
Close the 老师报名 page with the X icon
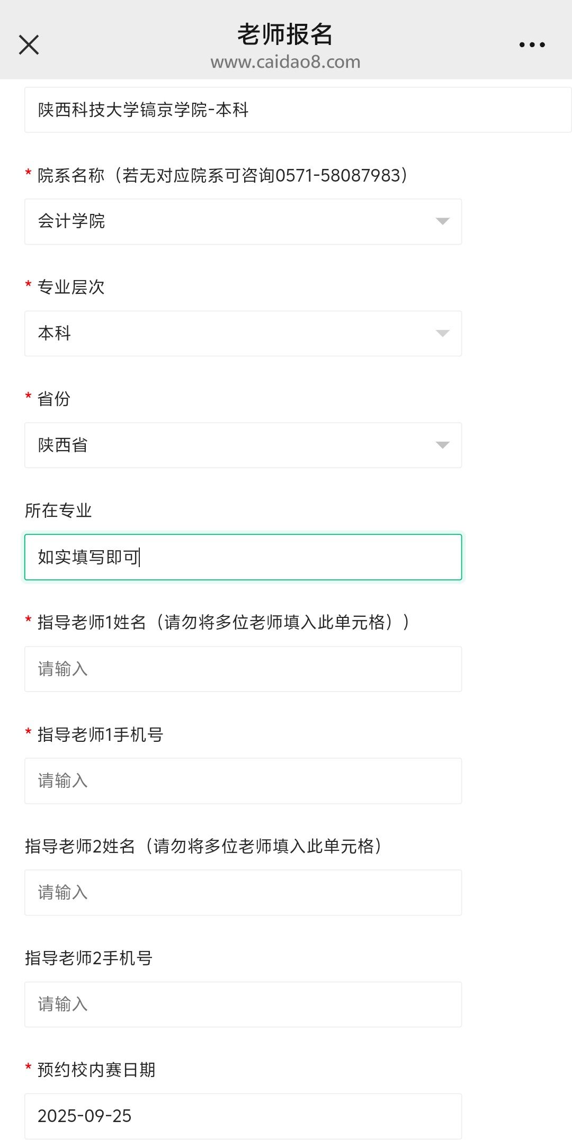pos(29,45)
